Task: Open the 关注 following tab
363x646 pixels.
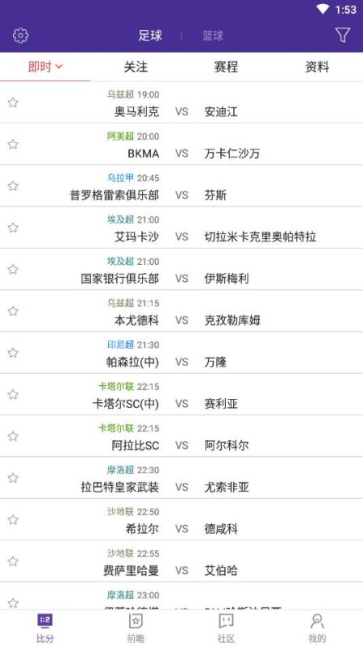Action: click(136, 67)
